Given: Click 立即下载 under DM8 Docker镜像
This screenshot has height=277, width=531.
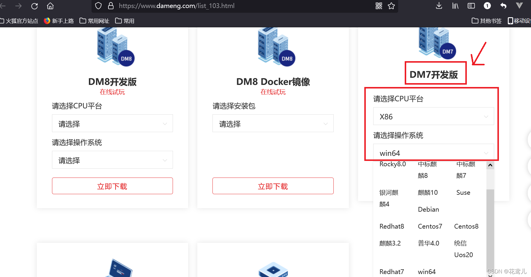Looking at the screenshot, I should coord(273,186).
